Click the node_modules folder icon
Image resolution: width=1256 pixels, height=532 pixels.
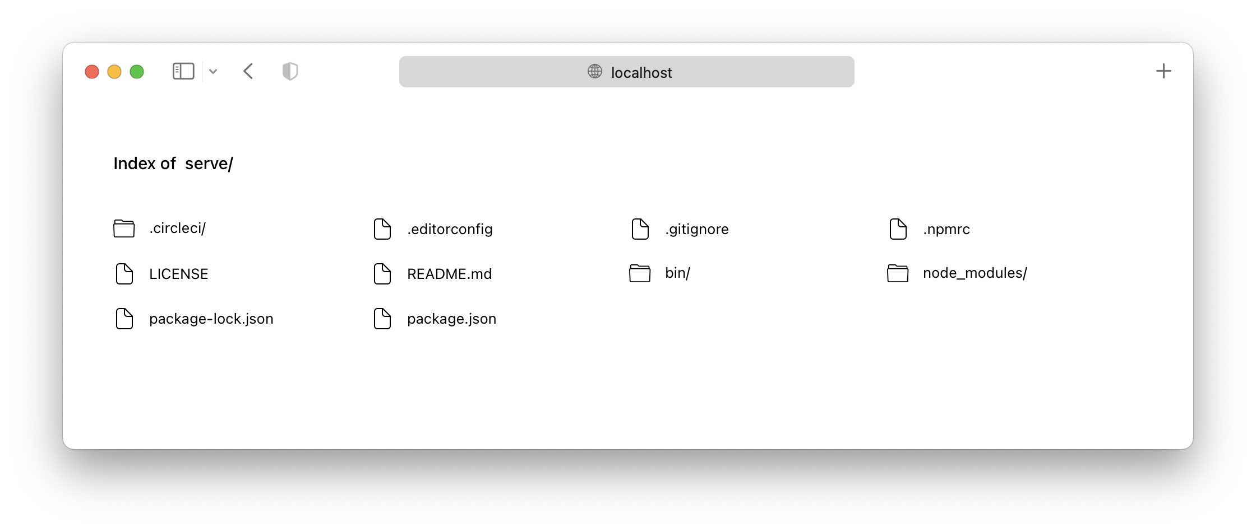click(898, 273)
